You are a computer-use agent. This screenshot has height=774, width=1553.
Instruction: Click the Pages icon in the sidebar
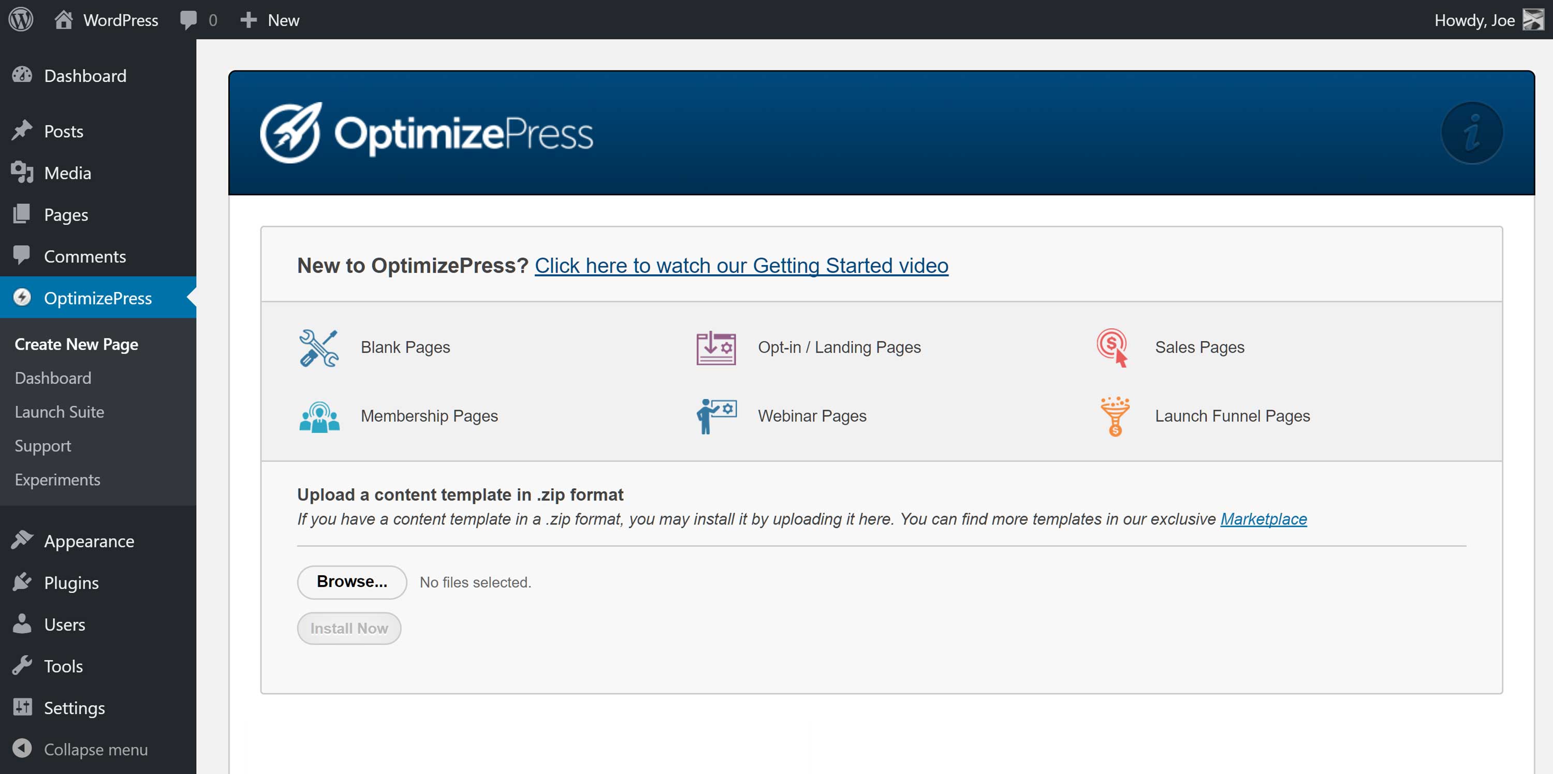pos(22,214)
